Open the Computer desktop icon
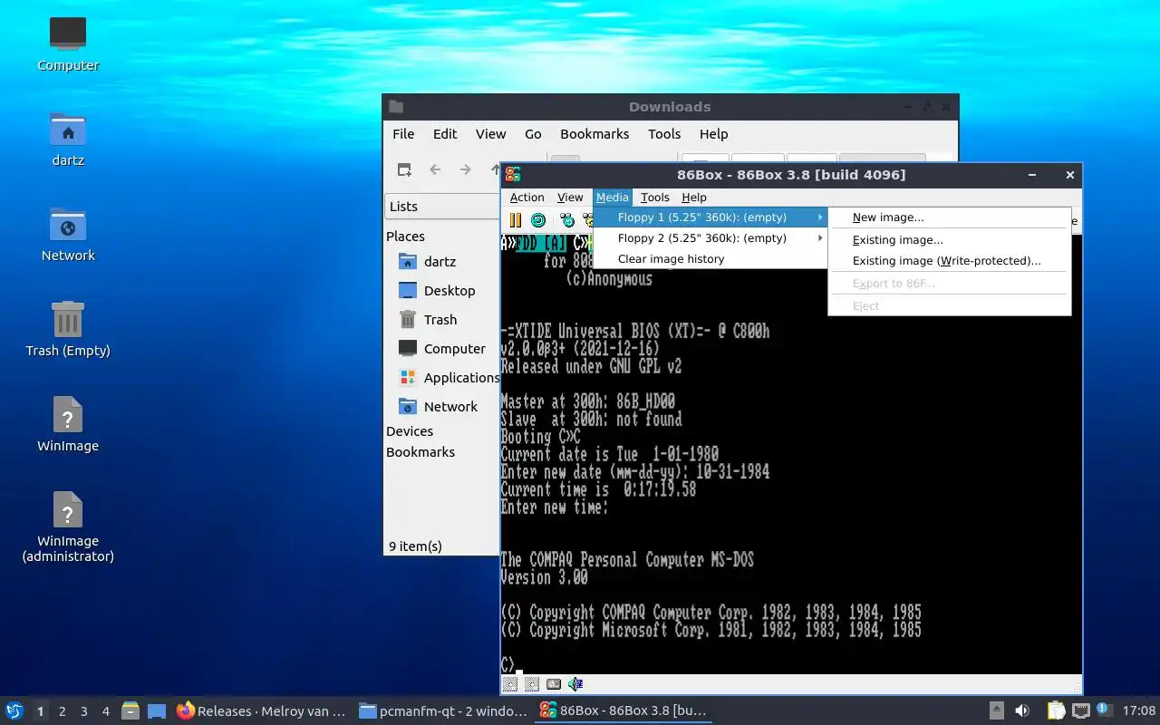 click(x=68, y=43)
